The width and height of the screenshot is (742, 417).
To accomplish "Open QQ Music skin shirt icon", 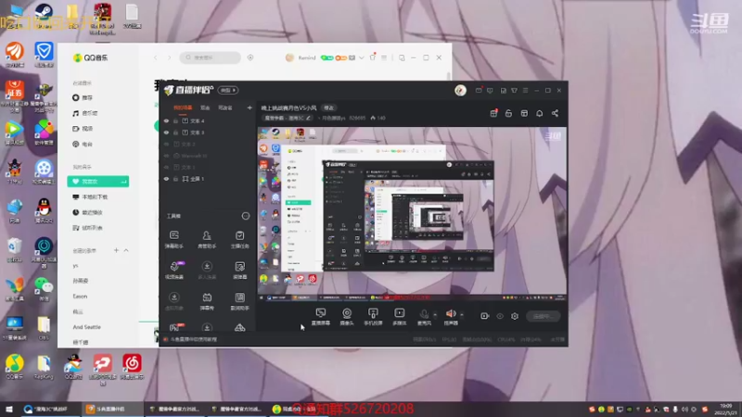I will (x=373, y=57).
